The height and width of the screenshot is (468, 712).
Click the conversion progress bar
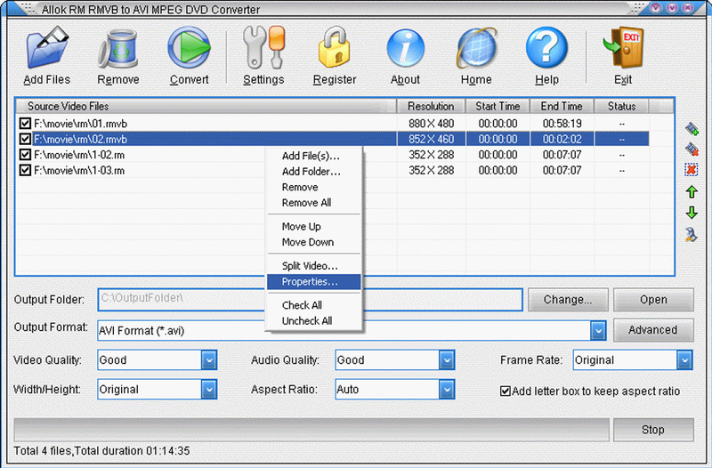[x=311, y=430]
